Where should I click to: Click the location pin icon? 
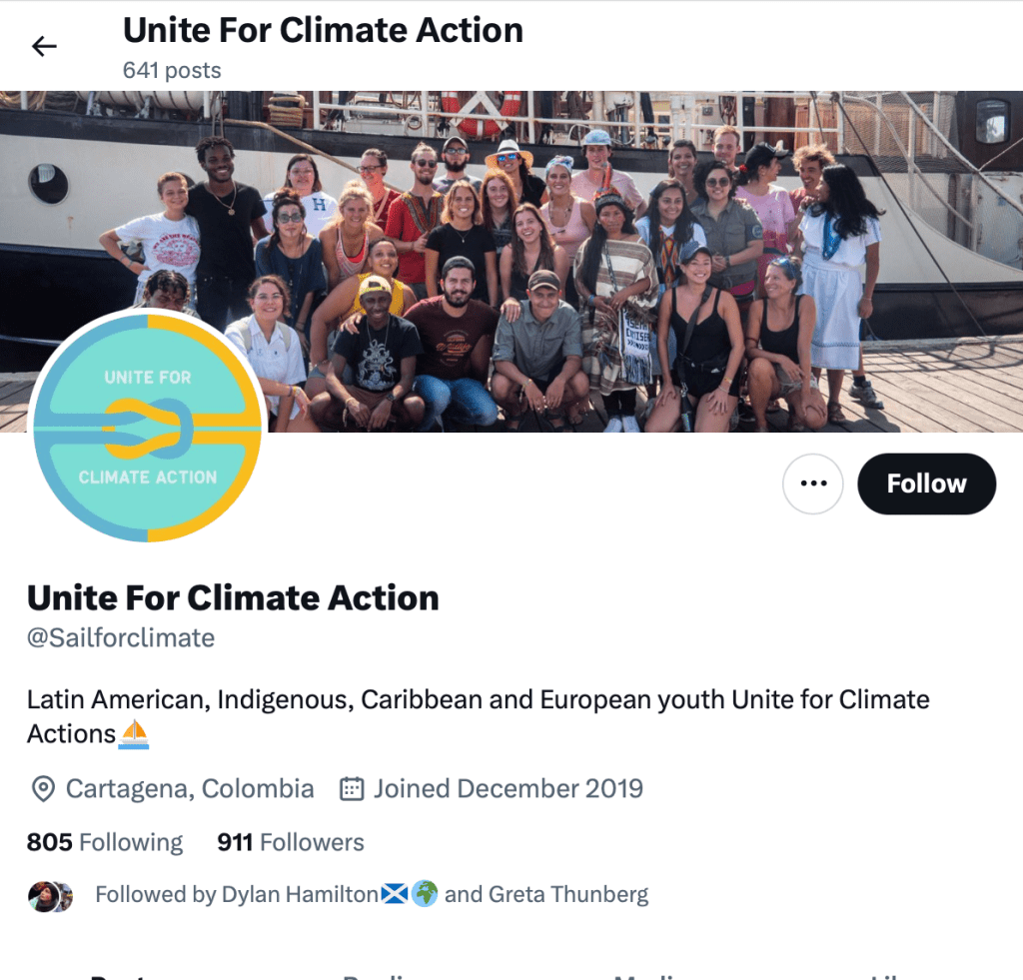click(x=43, y=789)
